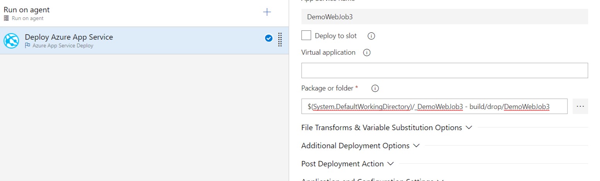Click the Deploy to slot label text
The image size is (600, 181).
coord(336,36)
